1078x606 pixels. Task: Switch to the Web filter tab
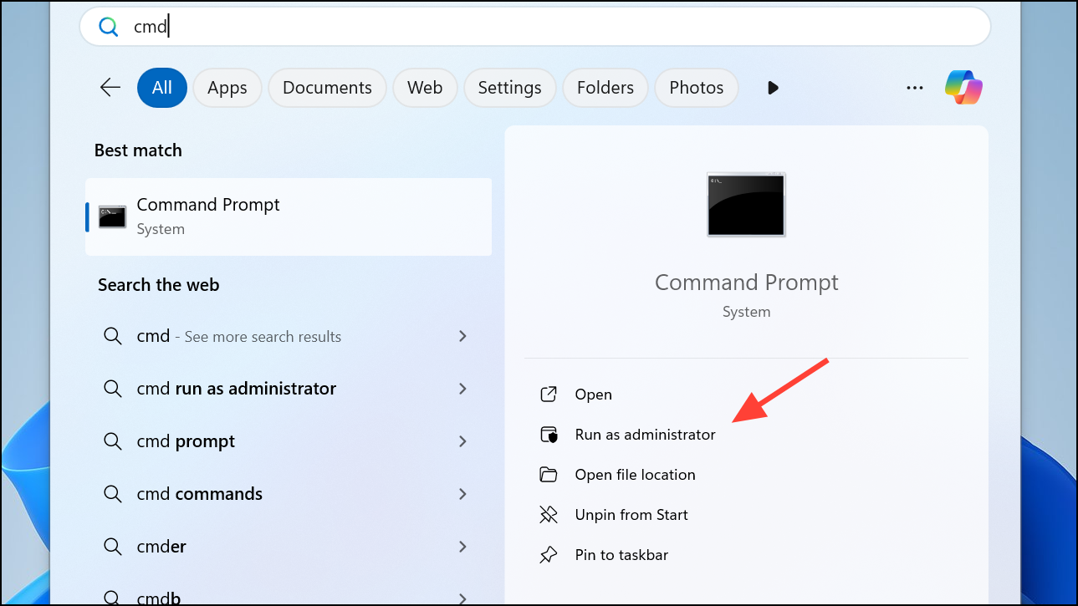[x=425, y=88]
